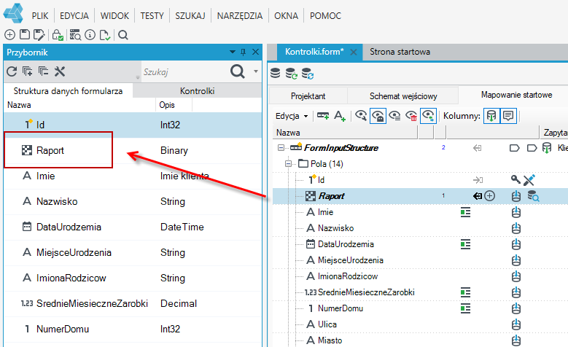Open the Edycja dropdown
This screenshot has width=568, height=347.
pyautogui.click(x=292, y=116)
